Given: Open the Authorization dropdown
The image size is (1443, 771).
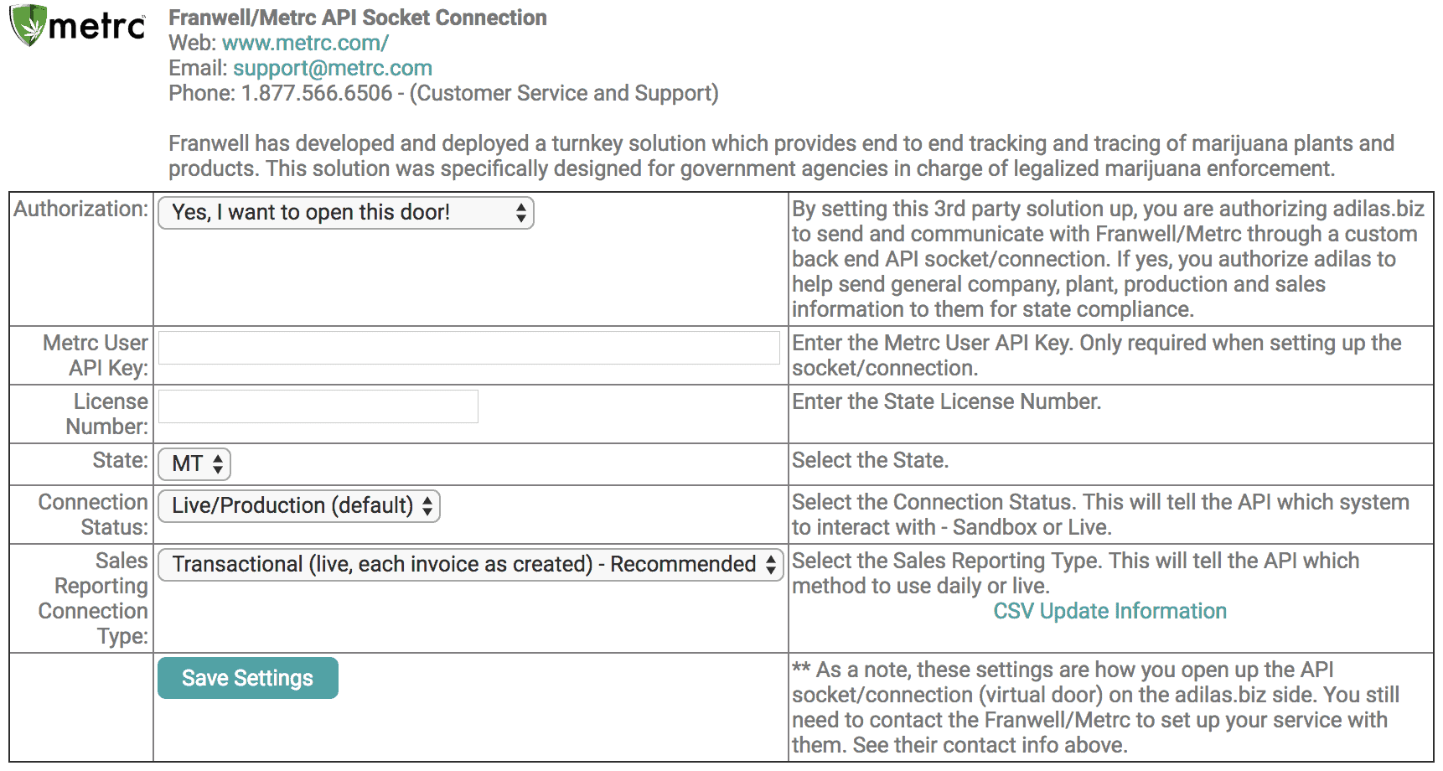Looking at the screenshot, I should click(346, 213).
